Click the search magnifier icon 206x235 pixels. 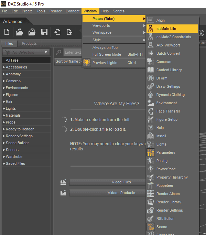click(58, 52)
